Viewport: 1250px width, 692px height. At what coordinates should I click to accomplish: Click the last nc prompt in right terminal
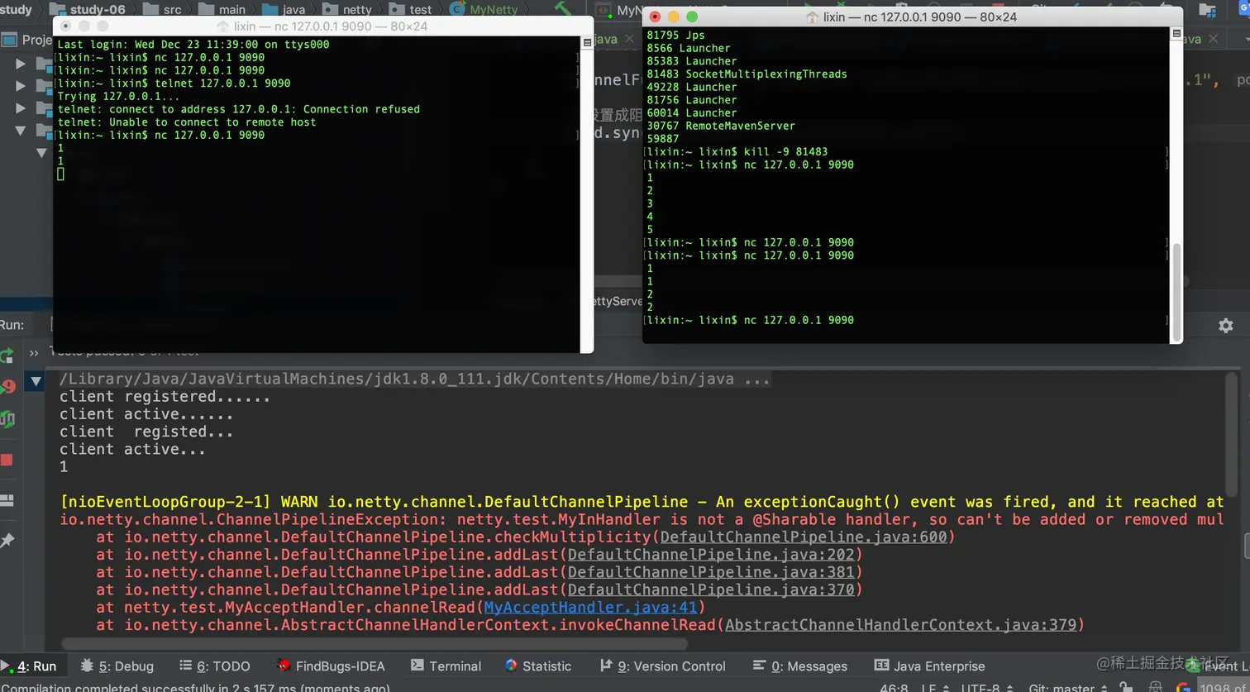point(751,320)
